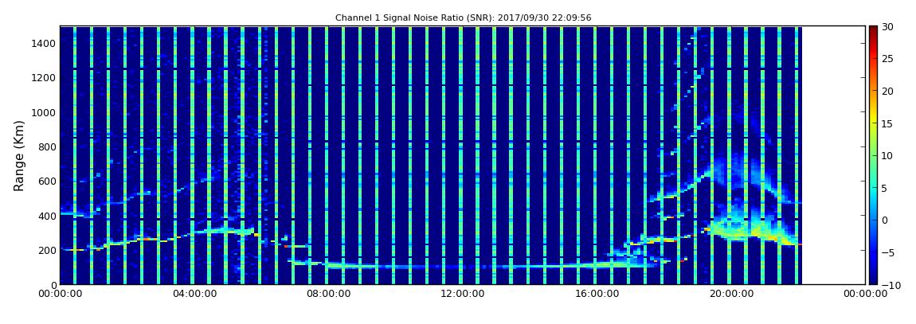Click the 08:00:00 time axis label

click(328, 295)
